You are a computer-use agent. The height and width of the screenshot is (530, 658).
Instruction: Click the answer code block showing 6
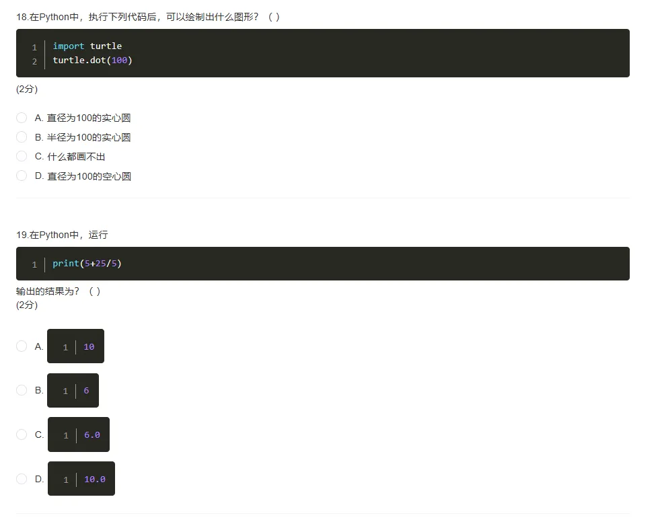73,390
